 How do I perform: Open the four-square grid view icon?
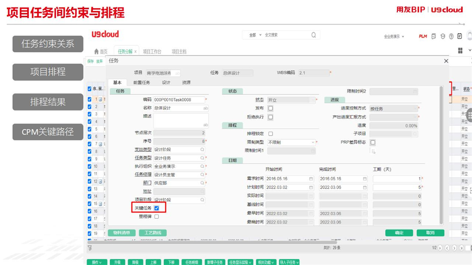(460, 50)
